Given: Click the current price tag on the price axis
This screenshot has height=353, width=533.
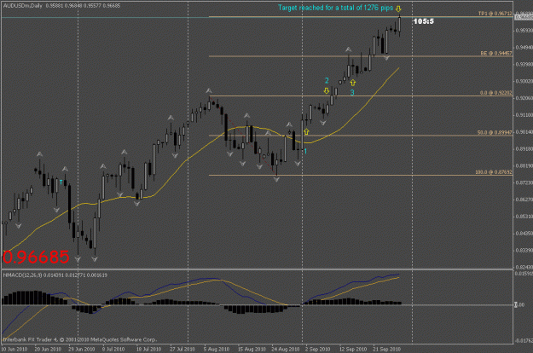Looking at the screenshot, I should pyautogui.click(x=524, y=17).
